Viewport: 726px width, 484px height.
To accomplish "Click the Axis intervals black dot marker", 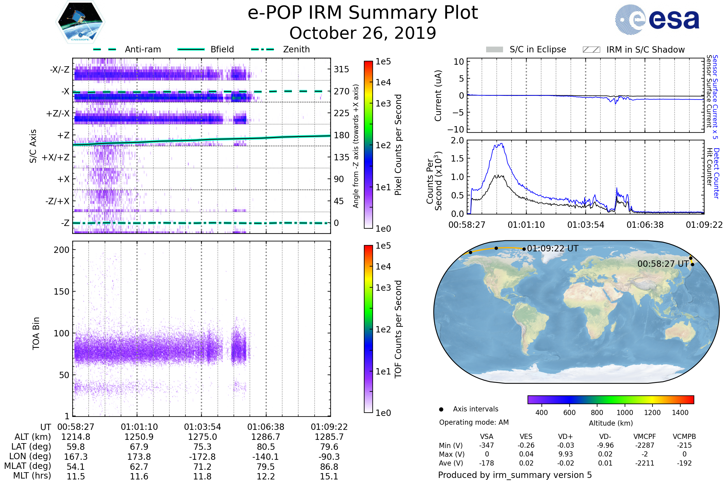I will tap(441, 409).
